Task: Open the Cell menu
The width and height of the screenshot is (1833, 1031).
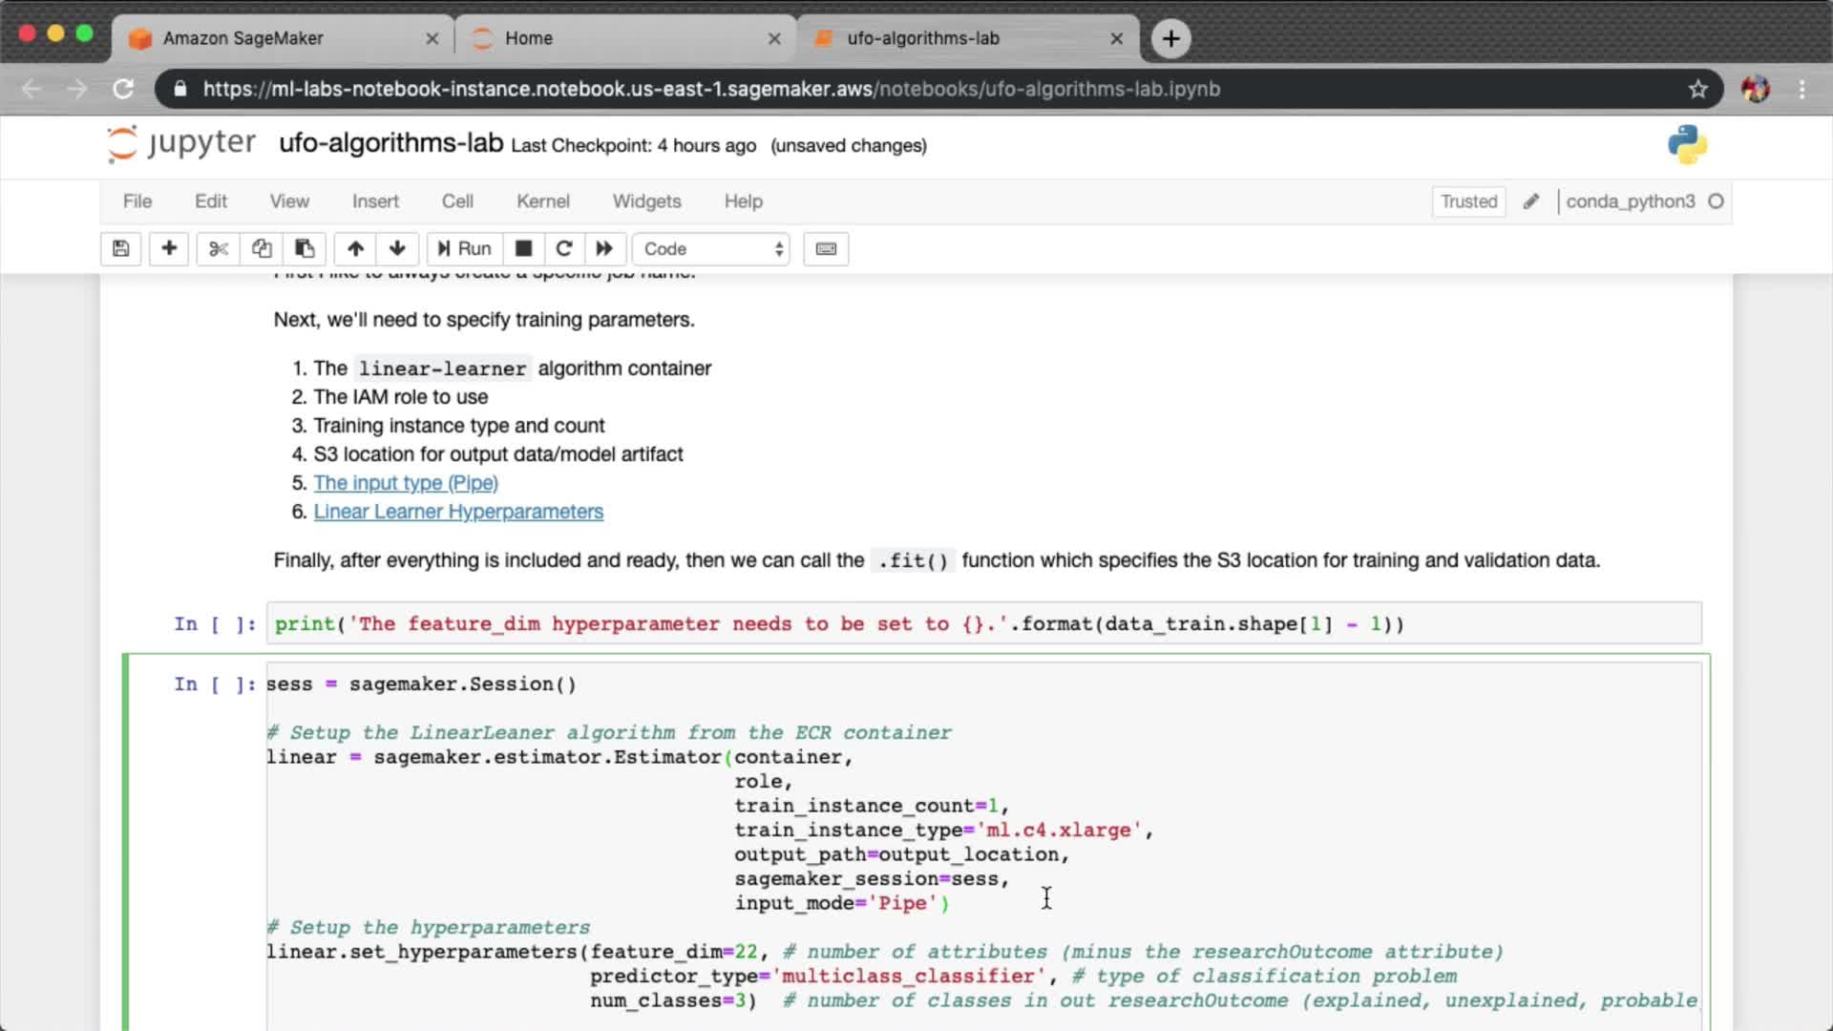Action: (x=456, y=201)
